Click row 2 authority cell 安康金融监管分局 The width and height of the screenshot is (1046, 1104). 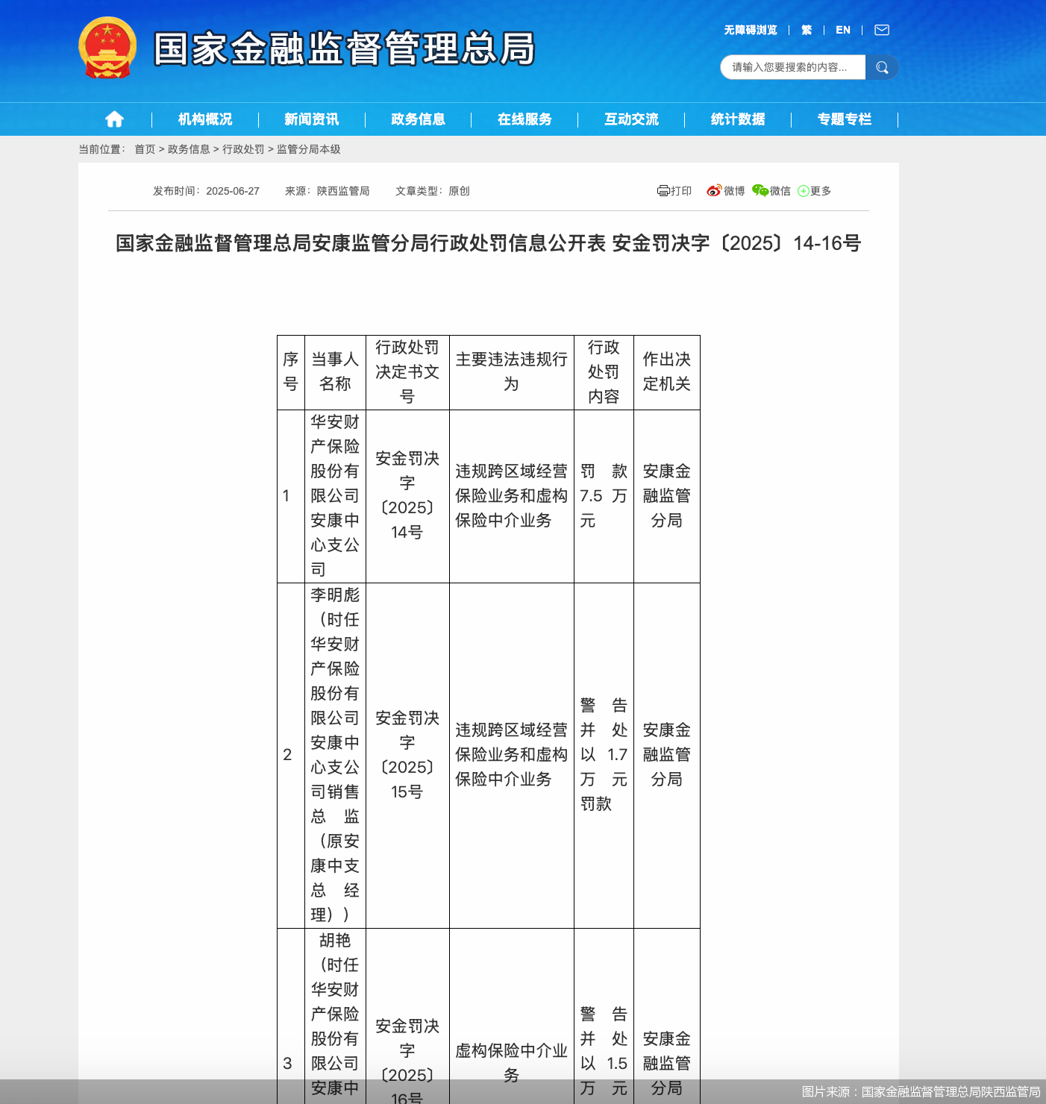click(667, 755)
